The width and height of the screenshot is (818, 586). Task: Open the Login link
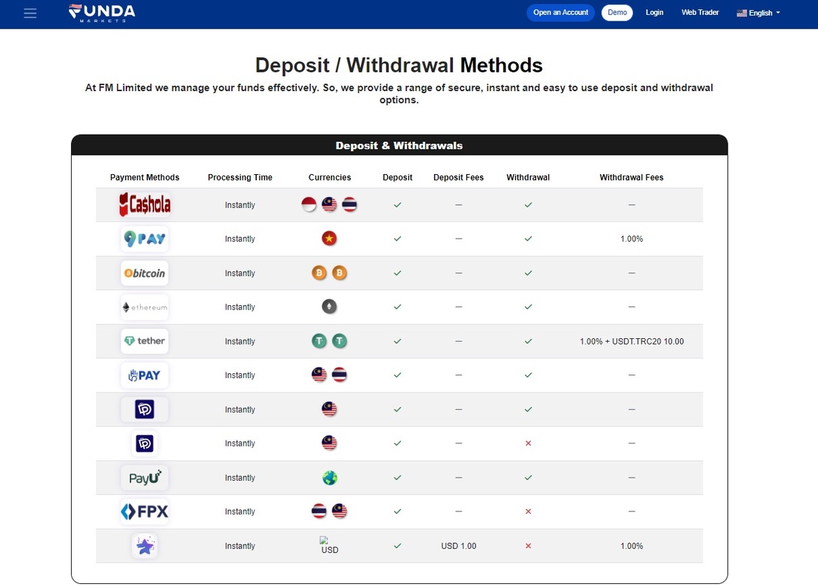(x=654, y=12)
